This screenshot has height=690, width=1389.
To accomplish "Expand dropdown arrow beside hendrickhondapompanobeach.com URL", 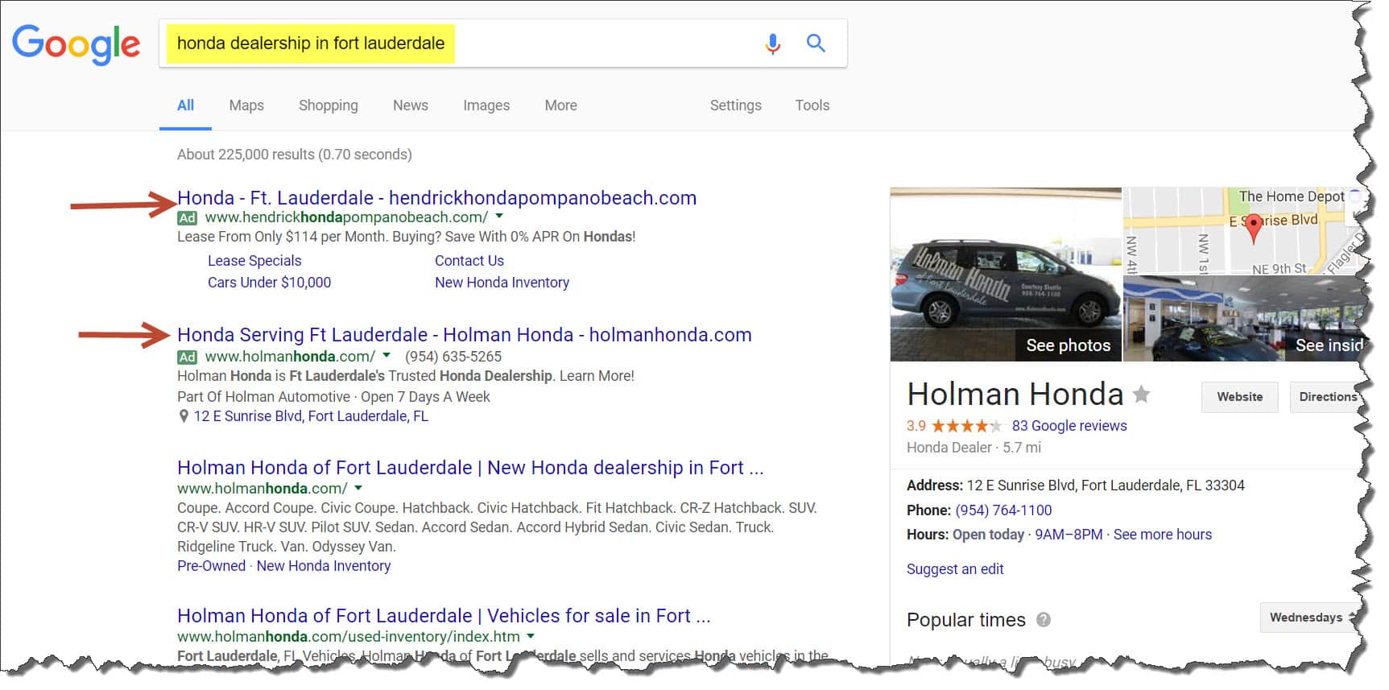I will point(499,217).
